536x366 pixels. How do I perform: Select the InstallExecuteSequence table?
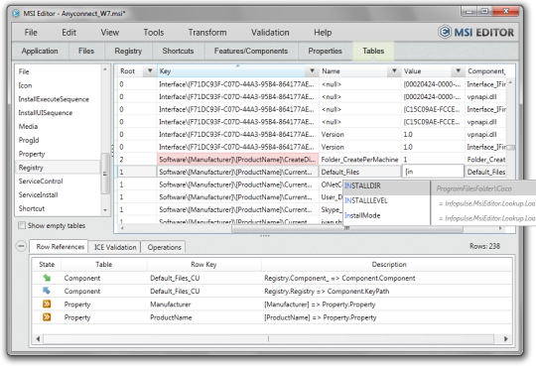pos(58,99)
